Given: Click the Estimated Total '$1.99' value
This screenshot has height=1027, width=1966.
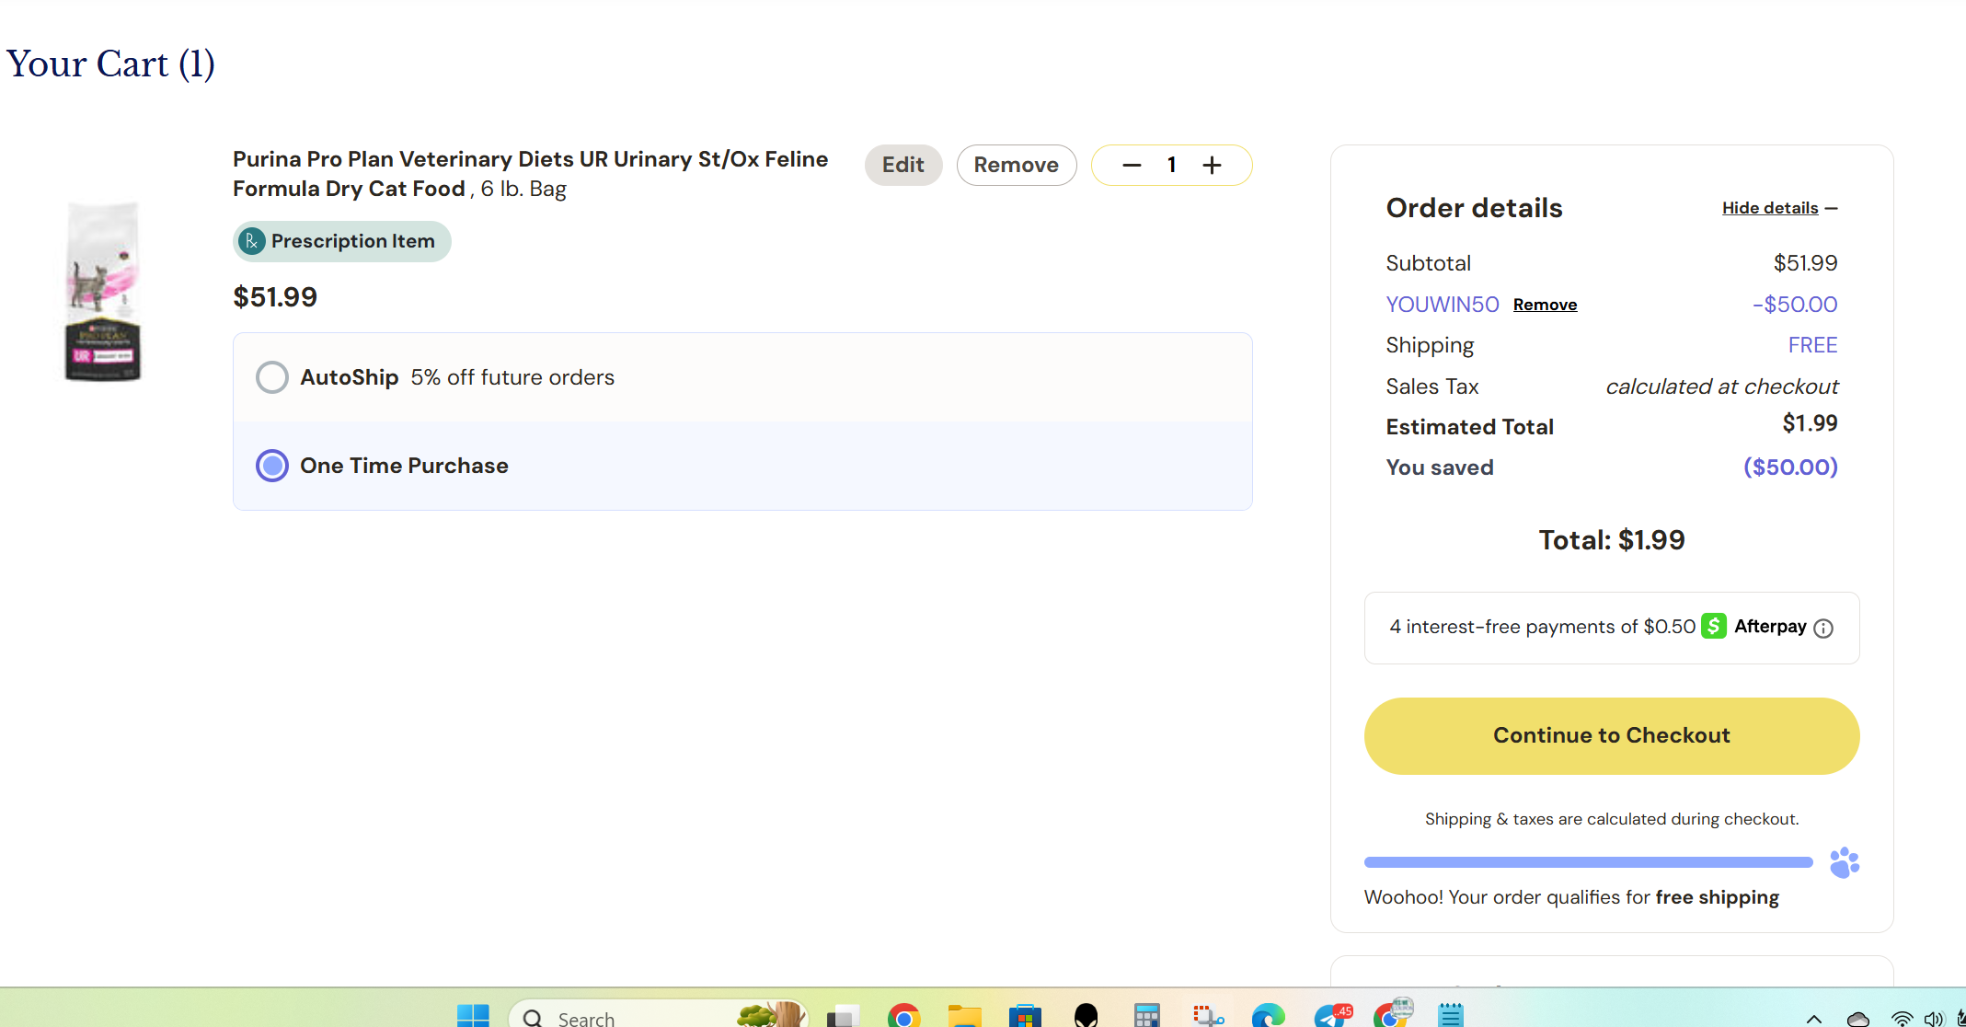Looking at the screenshot, I should (x=1810, y=423).
